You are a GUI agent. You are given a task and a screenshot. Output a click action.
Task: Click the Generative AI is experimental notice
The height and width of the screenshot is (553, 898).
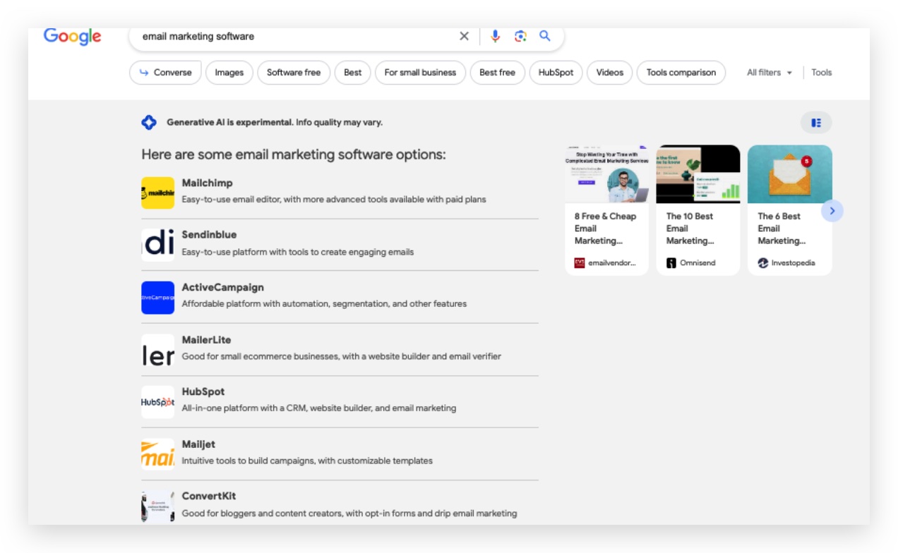pyautogui.click(x=275, y=123)
